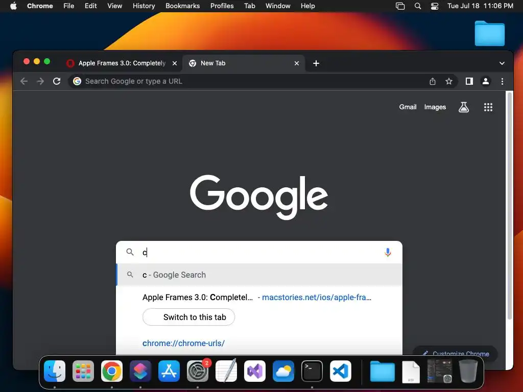The image size is (523, 392).
Task: Open App Store from the dock
Action: click(x=169, y=371)
